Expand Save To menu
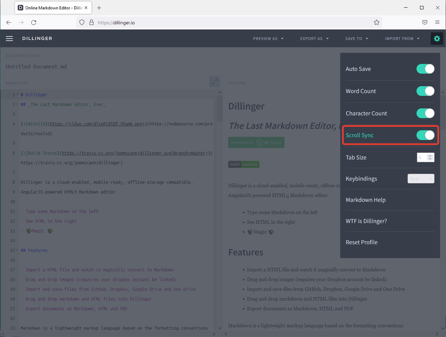Image resolution: width=446 pixels, height=337 pixels. point(357,39)
